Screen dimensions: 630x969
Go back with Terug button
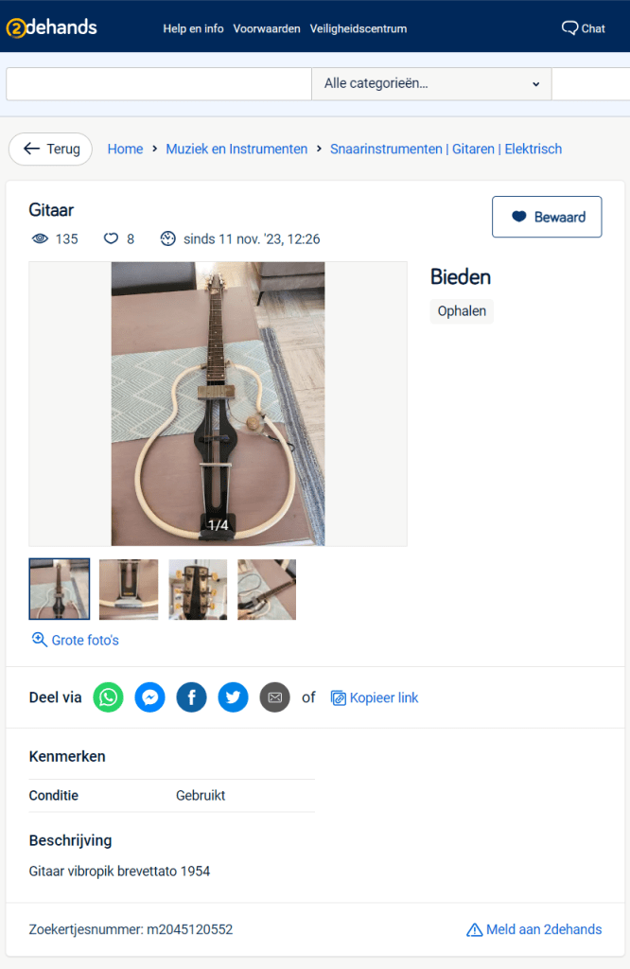click(x=51, y=149)
